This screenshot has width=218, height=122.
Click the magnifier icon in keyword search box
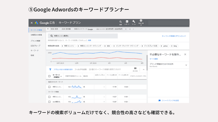(x=52, y=36)
